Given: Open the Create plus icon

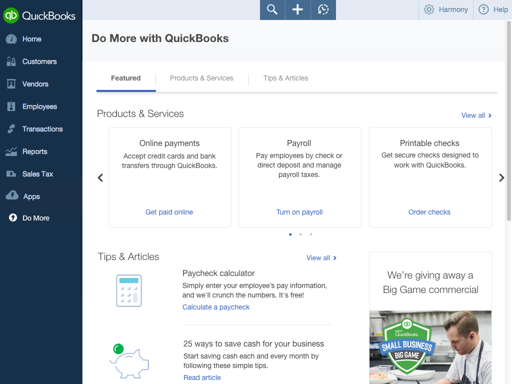Looking at the screenshot, I should [x=297, y=10].
